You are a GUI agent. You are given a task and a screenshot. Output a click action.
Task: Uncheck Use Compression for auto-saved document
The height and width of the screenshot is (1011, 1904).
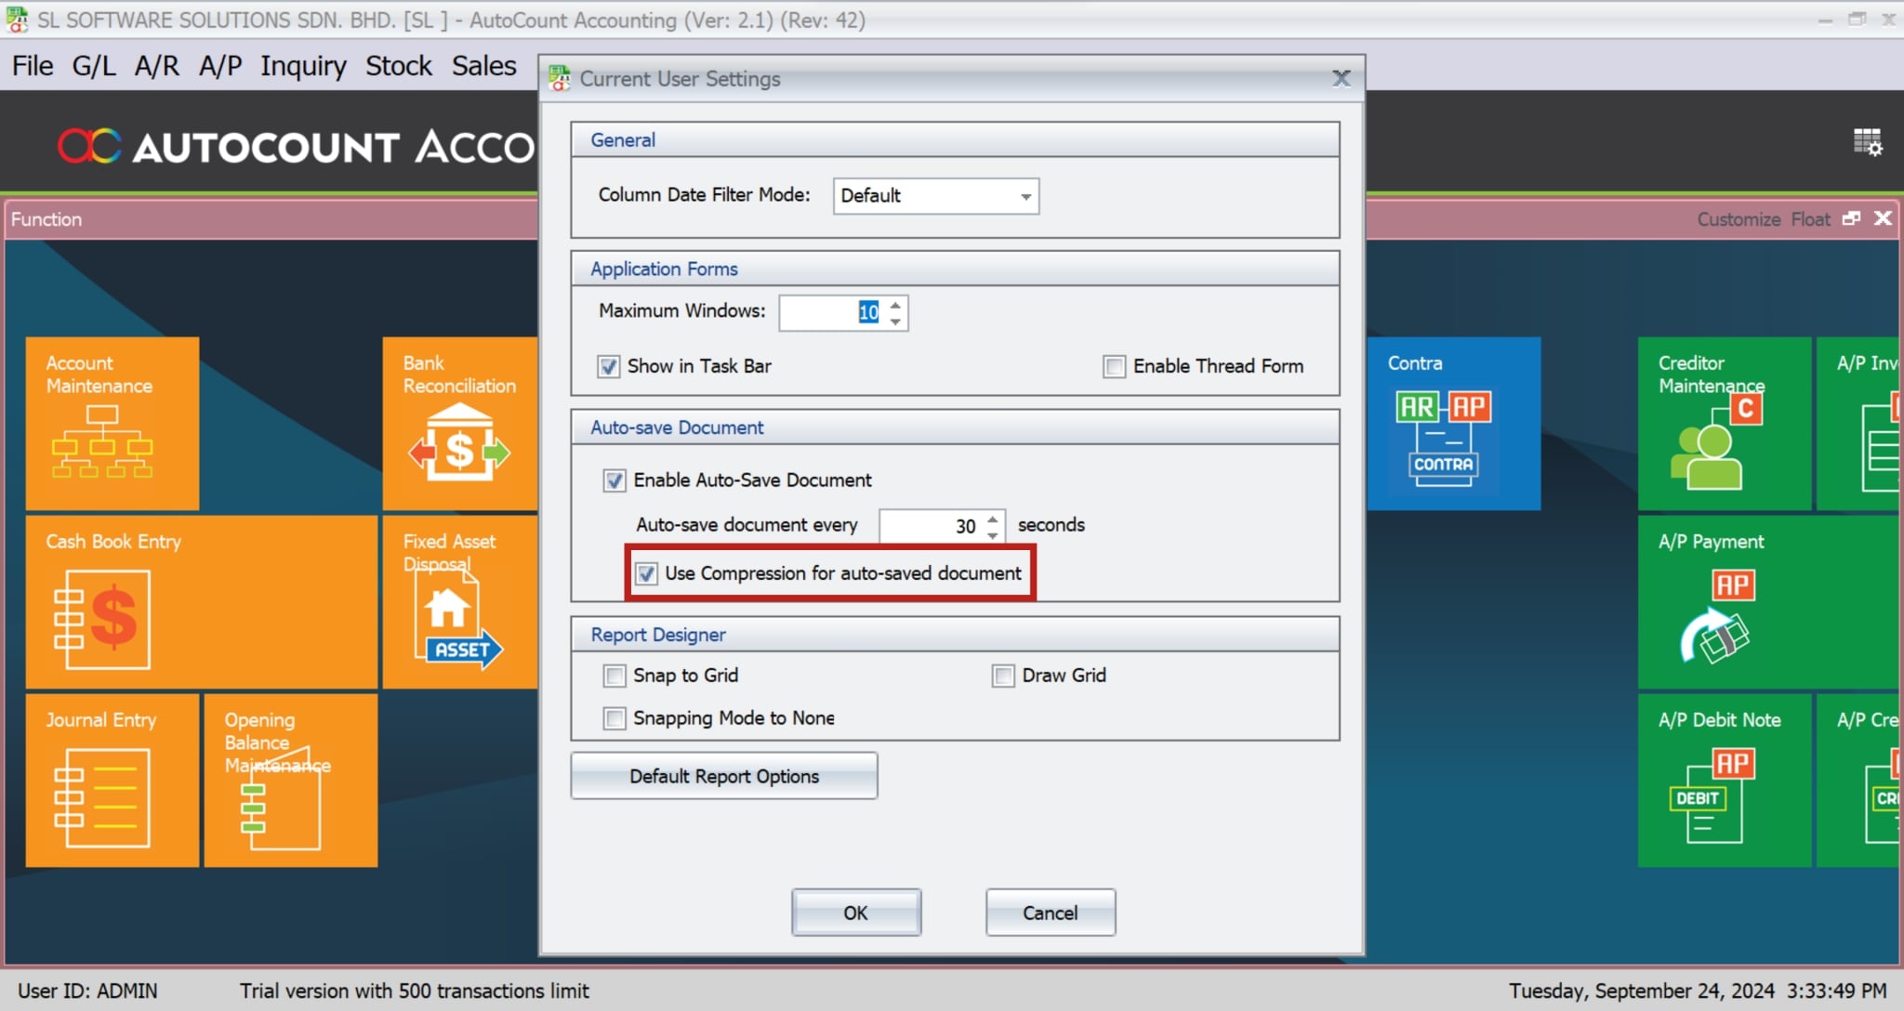(646, 573)
